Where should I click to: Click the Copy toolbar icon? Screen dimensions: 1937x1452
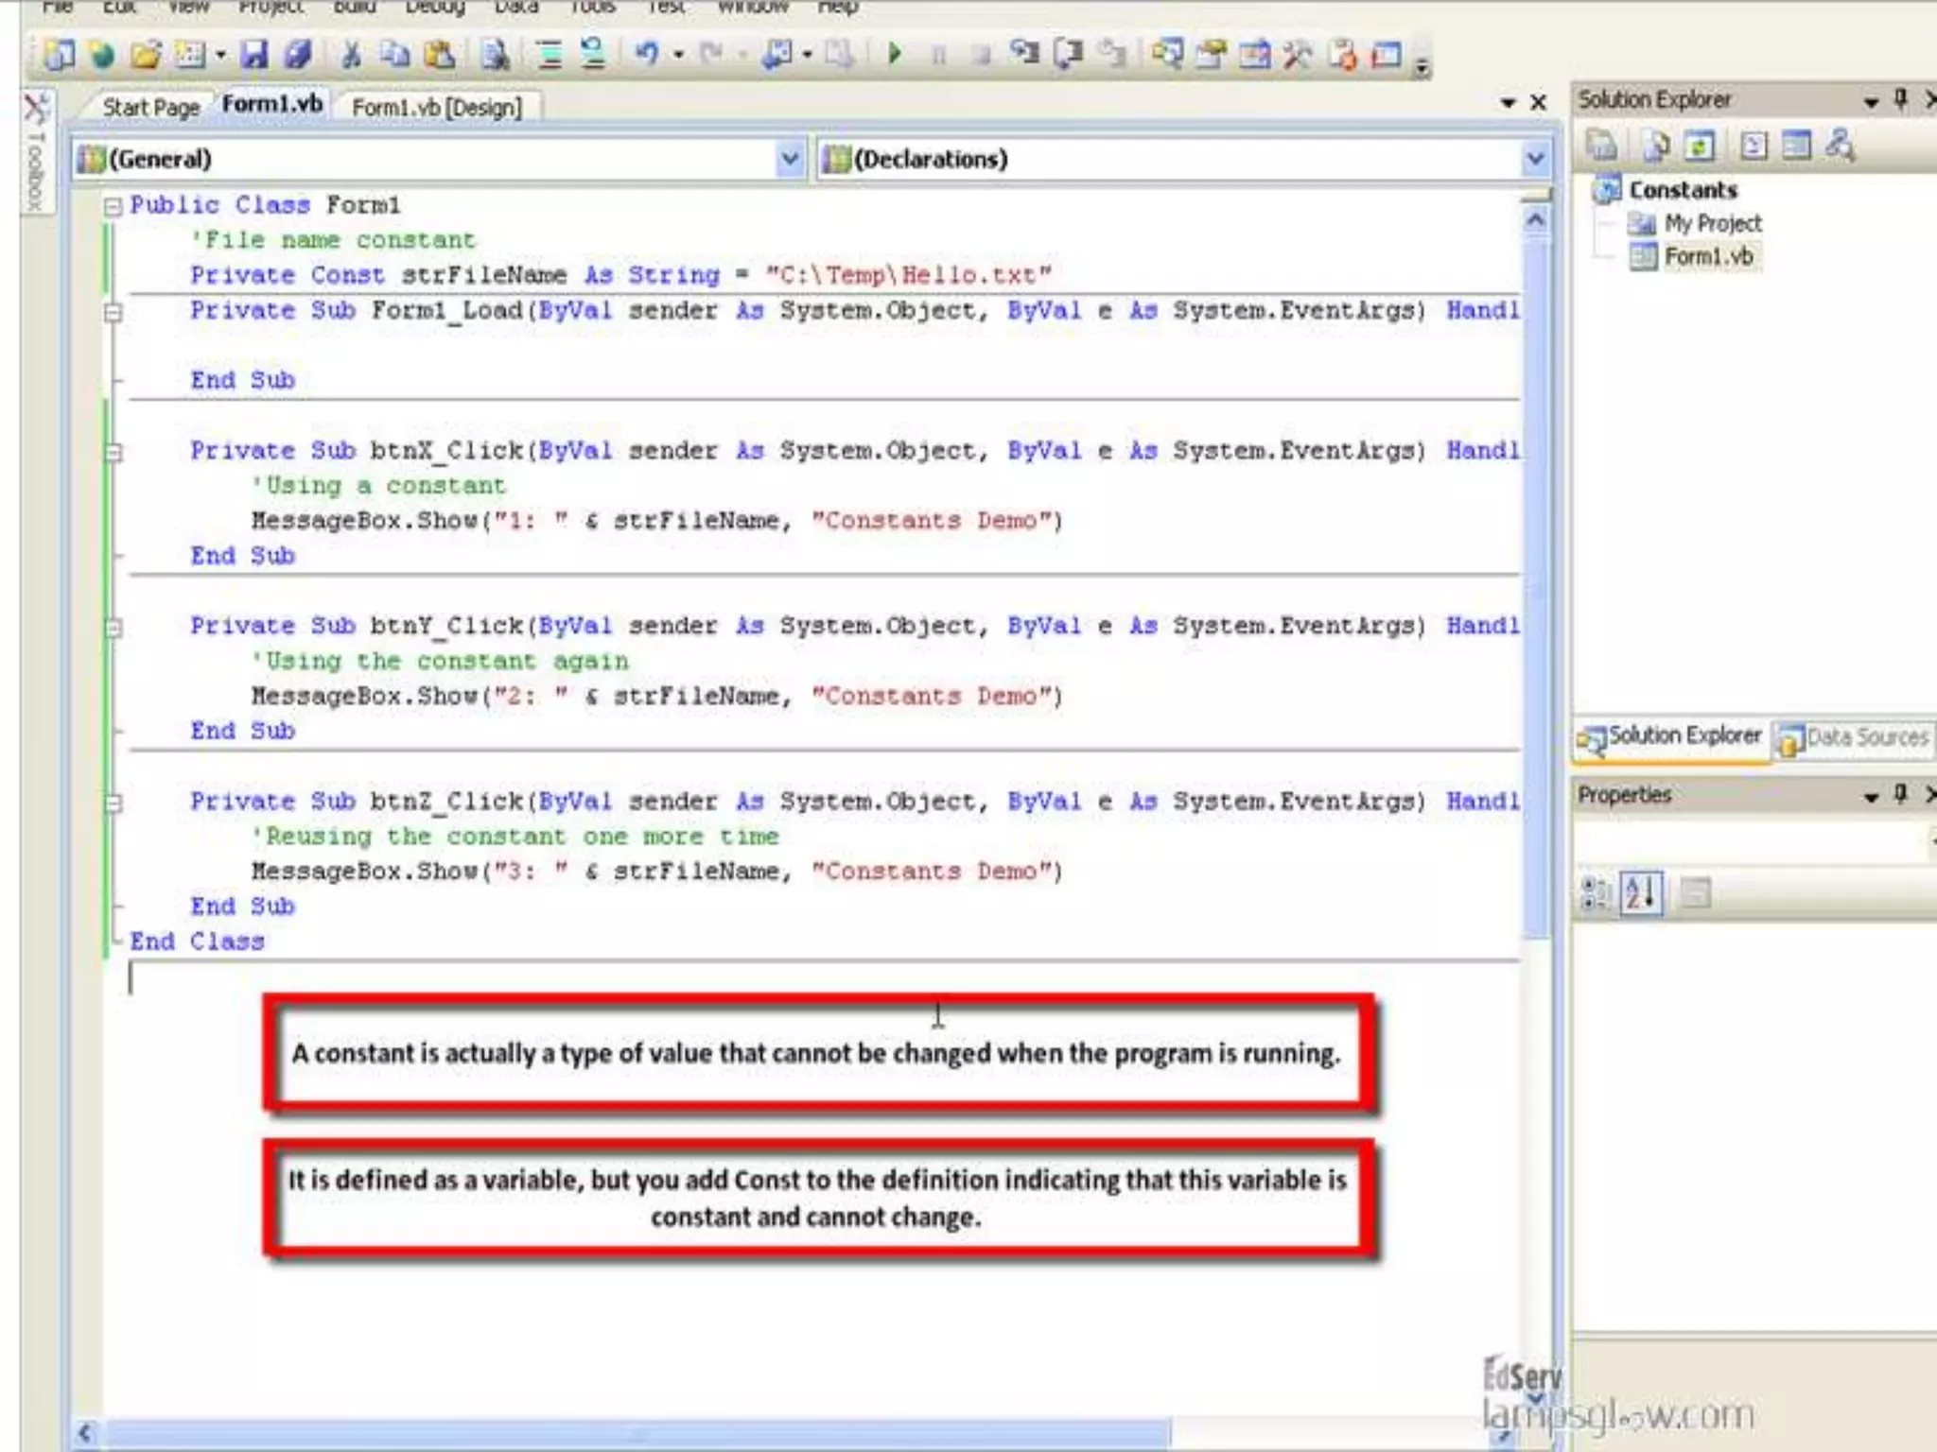(393, 54)
